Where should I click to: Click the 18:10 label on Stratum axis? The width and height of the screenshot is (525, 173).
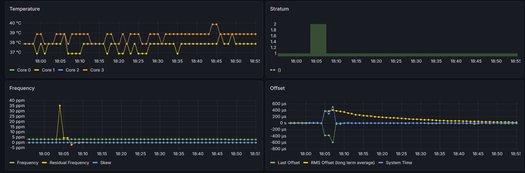pos(336,61)
